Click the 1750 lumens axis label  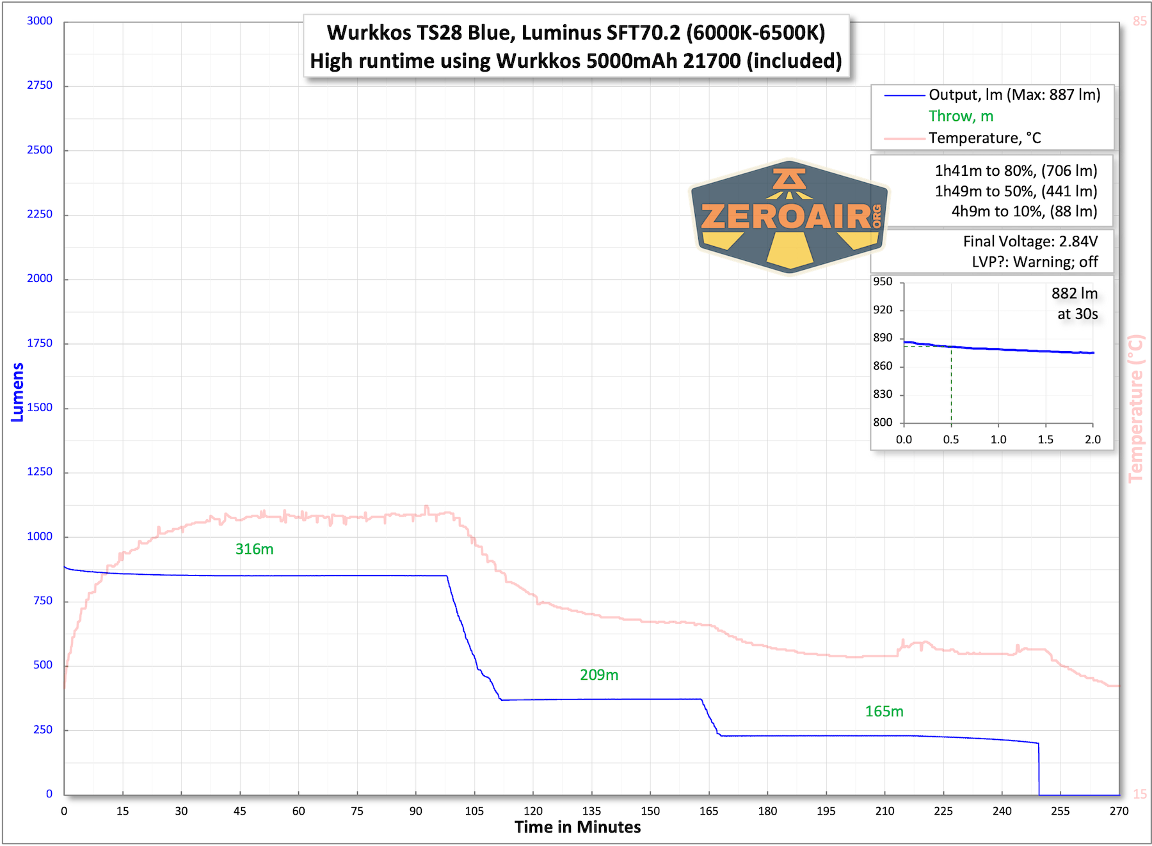(40, 343)
